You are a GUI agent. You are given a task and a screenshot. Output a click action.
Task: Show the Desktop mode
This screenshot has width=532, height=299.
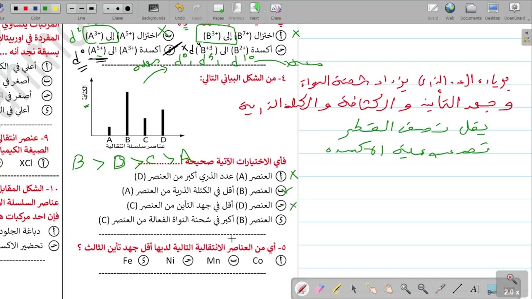point(493,11)
